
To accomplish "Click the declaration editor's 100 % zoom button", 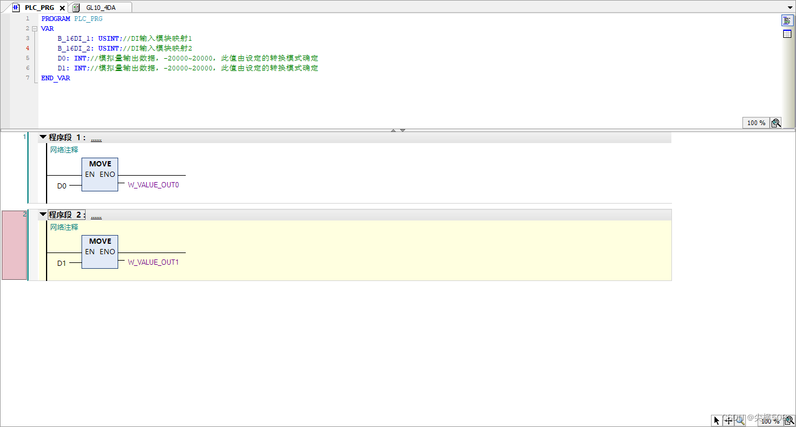I will coord(756,123).
